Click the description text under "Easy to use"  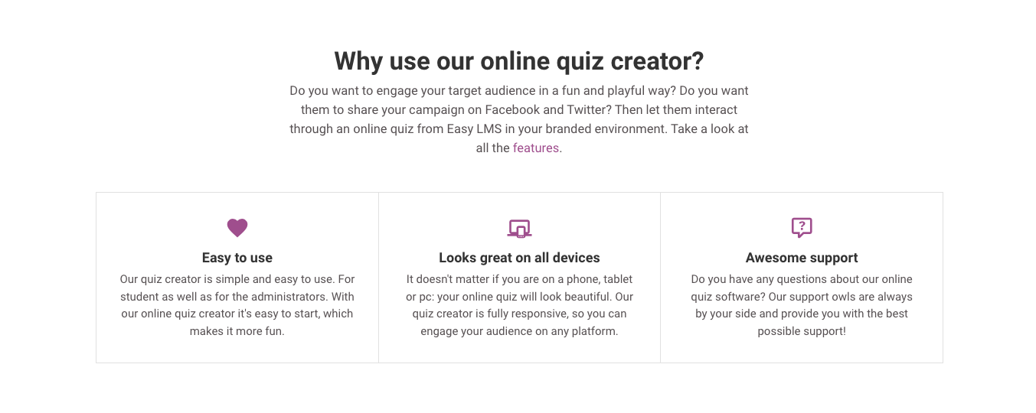click(x=237, y=305)
